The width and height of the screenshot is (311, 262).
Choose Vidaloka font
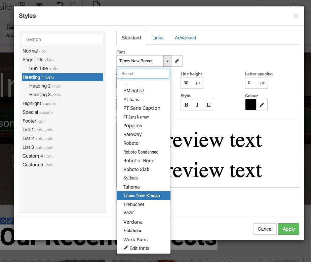pyautogui.click(x=144, y=231)
